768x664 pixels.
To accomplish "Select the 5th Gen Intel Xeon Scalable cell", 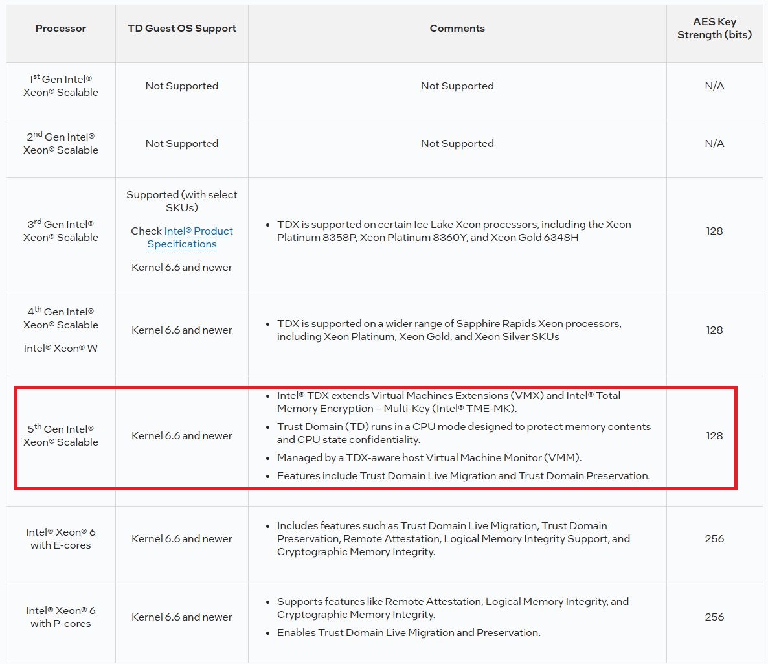I will pyautogui.click(x=61, y=435).
